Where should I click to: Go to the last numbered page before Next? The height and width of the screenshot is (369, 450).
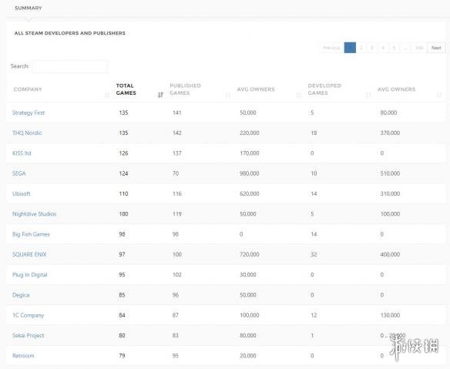[x=419, y=48]
